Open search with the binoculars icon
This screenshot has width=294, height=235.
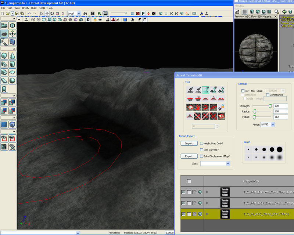click(85, 14)
